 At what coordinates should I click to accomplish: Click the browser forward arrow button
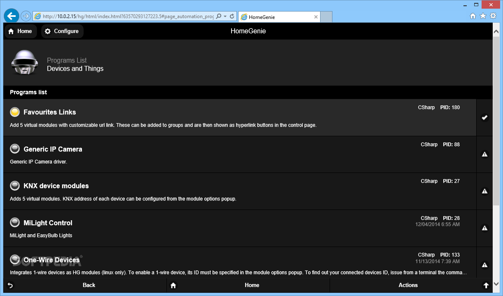click(26, 16)
